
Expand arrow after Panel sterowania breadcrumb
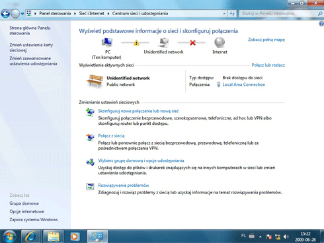75,13
